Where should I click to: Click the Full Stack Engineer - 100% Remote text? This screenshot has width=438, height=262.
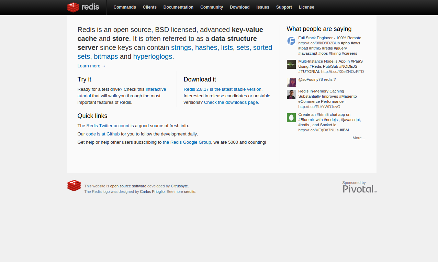pyautogui.click(x=330, y=38)
